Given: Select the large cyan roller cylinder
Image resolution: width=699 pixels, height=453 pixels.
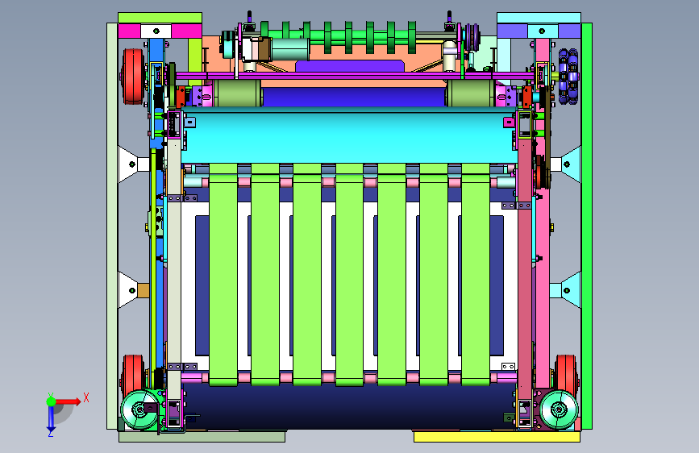Looking at the screenshot, I should pyautogui.click(x=350, y=137).
